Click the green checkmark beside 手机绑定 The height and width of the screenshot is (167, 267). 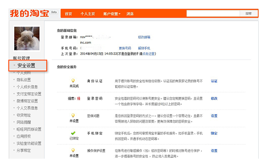coord(73,132)
